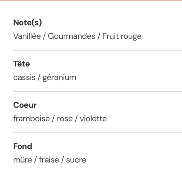Click the slash between cassis and géranium
The image size is (182, 182).
click(39, 77)
